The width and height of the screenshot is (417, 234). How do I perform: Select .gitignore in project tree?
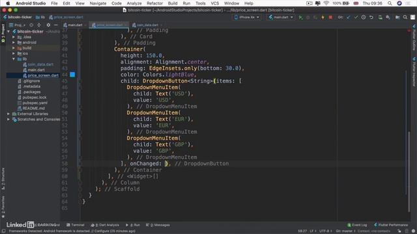(31, 81)
